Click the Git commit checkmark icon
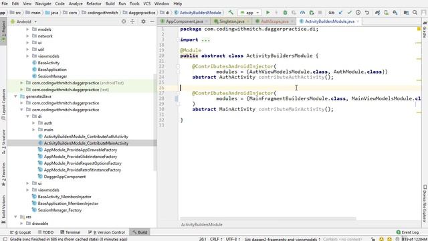The height and width of the screenshot is (241, 428). coord(349,13)
